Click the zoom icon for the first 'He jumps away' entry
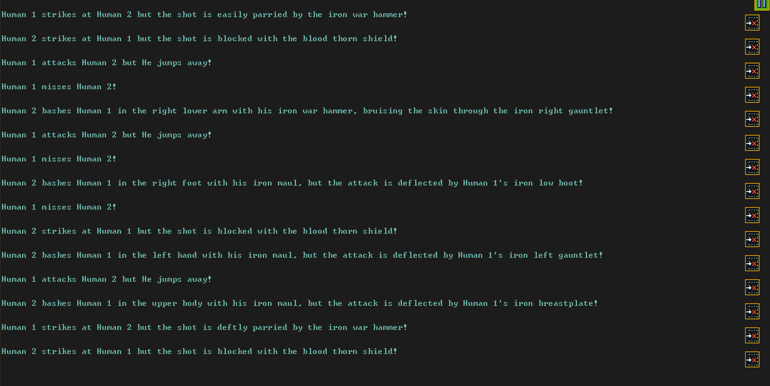 [x=752, y=71]
